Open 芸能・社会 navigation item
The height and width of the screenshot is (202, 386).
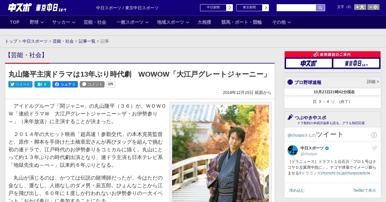(95, 22)
